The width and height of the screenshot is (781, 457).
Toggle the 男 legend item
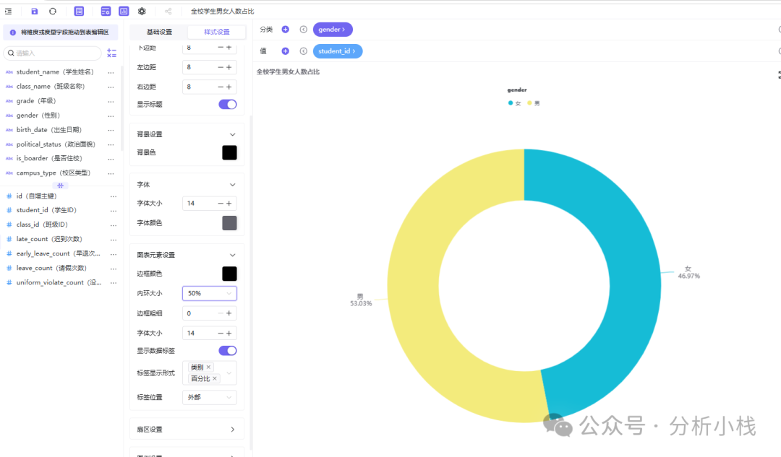(x=534, y=103)
